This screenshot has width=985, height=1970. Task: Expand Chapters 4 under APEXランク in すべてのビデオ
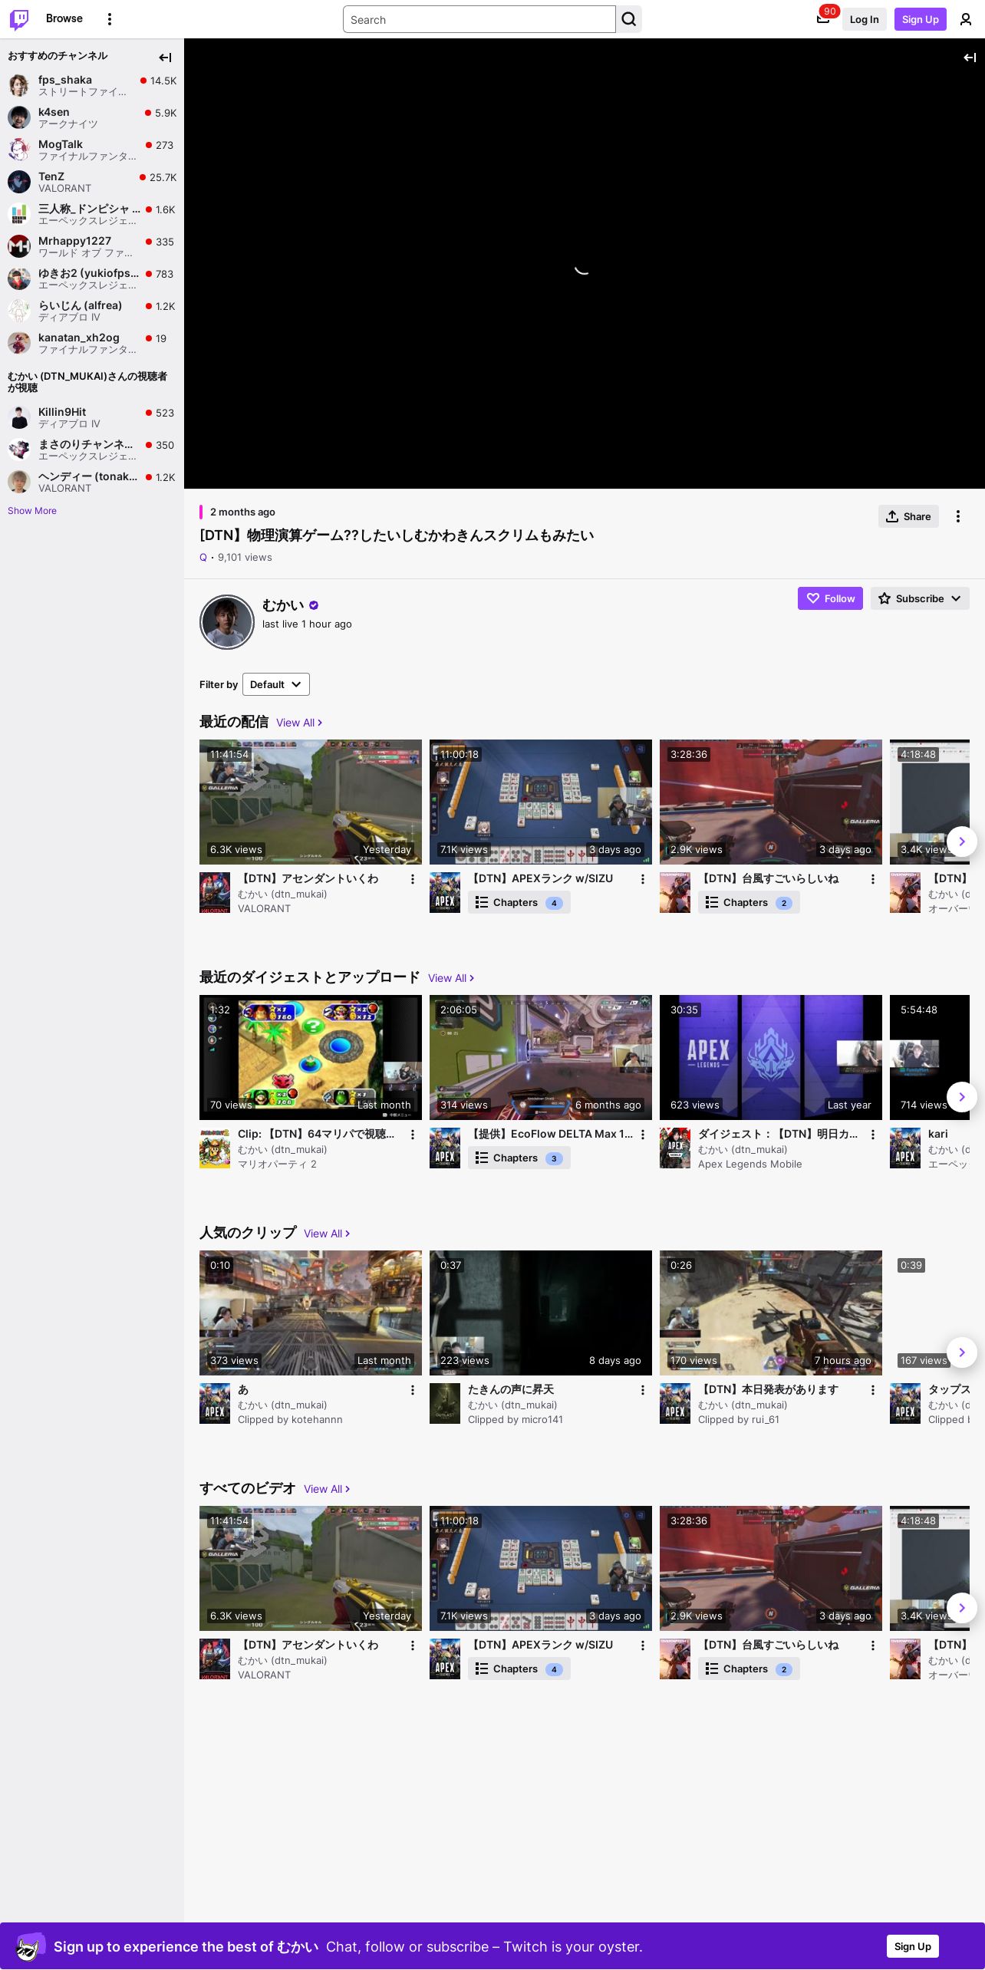pos(519,1669)
